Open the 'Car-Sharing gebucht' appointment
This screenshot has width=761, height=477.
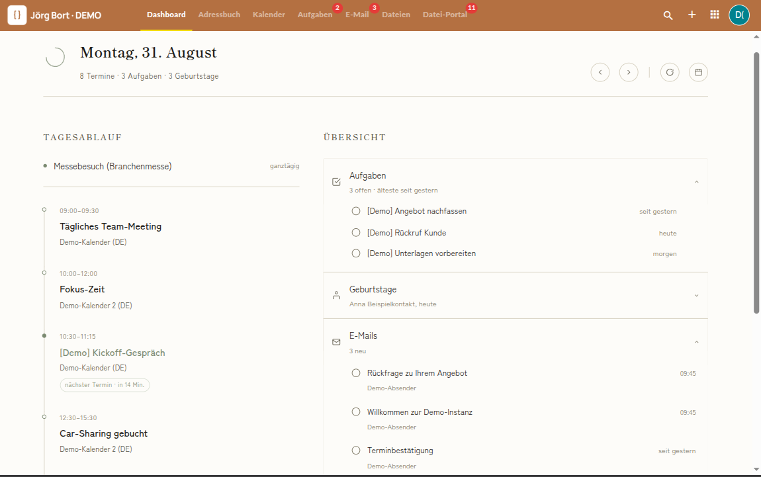[x=103, y=434]
